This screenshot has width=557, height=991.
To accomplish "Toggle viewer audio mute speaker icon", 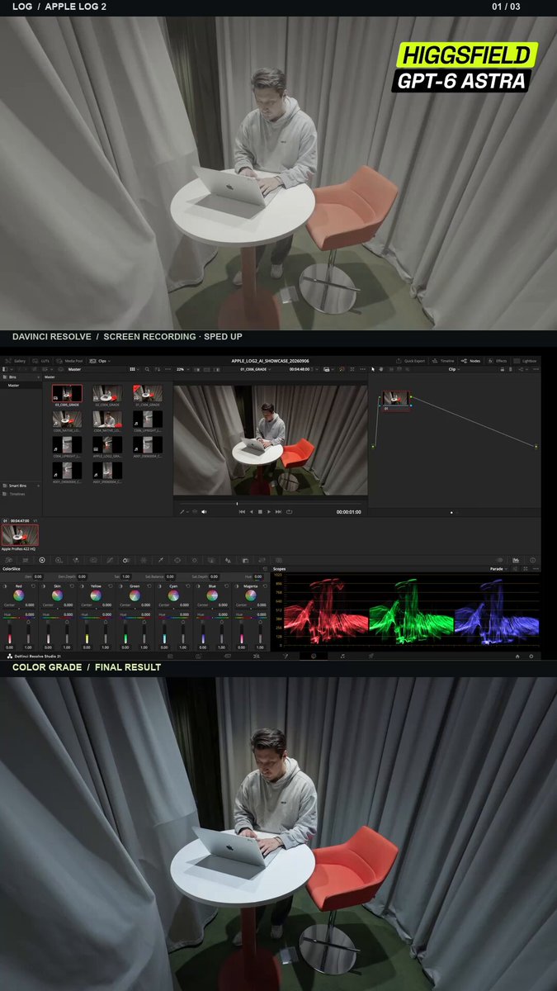I will (204, 512).
